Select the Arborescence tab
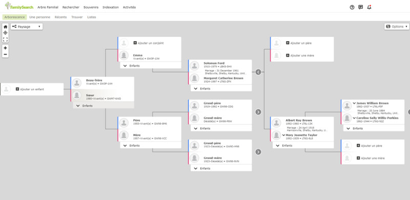Screen dimensions: 410x200 pyautogui.click(x=15, y=17)
